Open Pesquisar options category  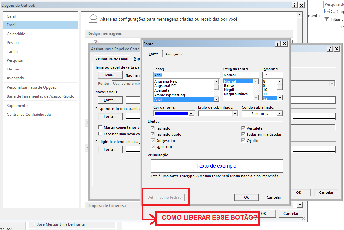(40, 60)
